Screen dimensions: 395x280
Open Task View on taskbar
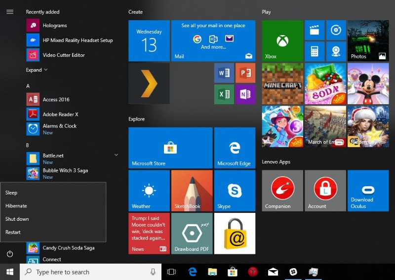[x=171, y=272]
